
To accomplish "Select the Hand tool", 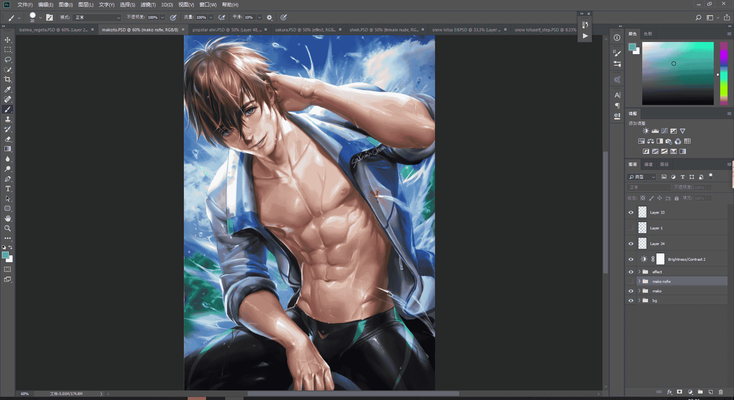I will (8, 218).
